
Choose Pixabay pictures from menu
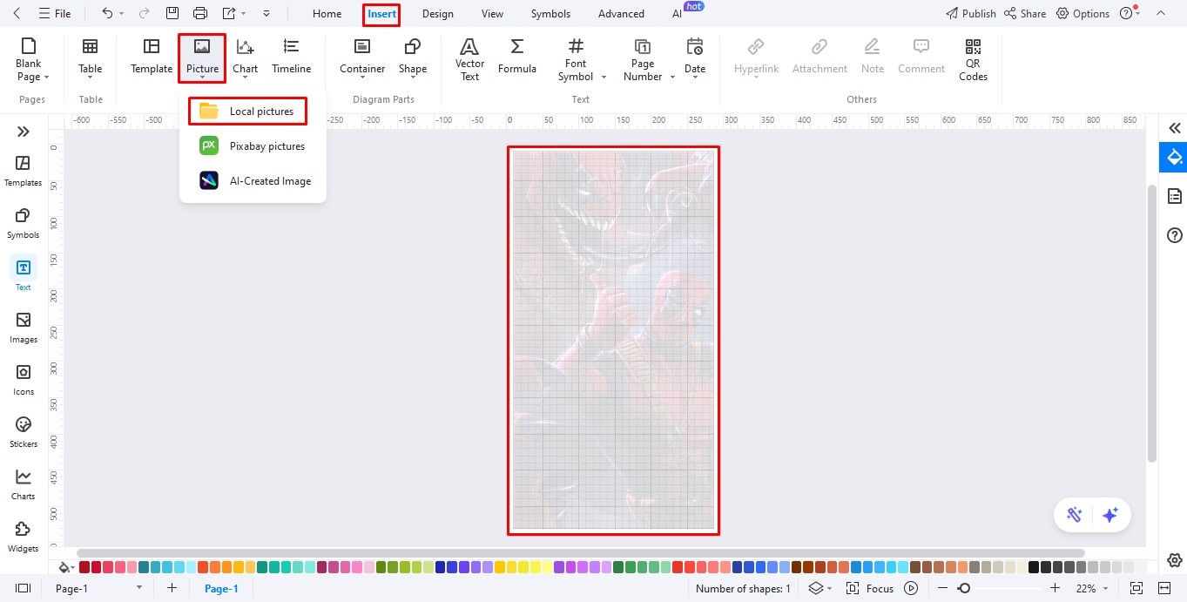[253, 146]
